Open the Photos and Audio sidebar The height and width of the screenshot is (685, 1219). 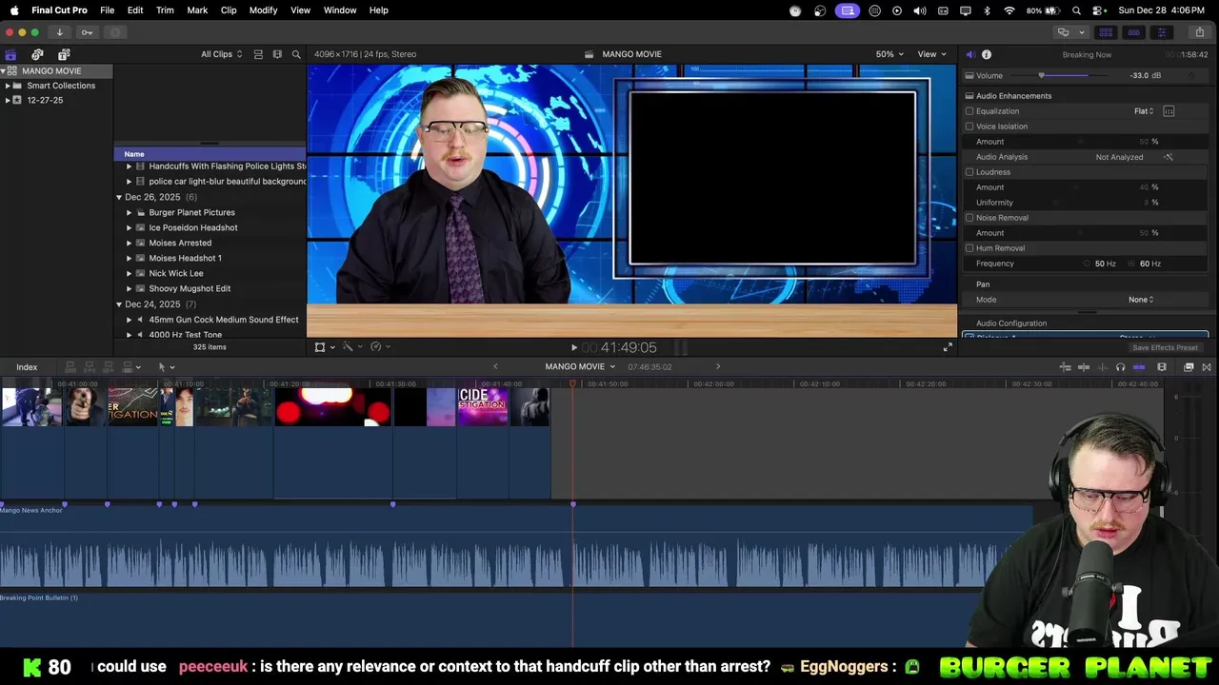[x=37, y=54]
